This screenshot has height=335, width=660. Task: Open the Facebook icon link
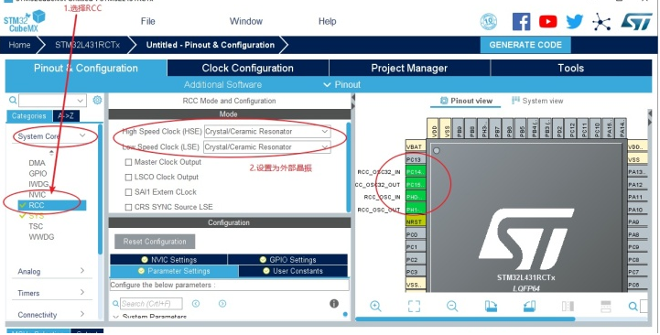521,21
